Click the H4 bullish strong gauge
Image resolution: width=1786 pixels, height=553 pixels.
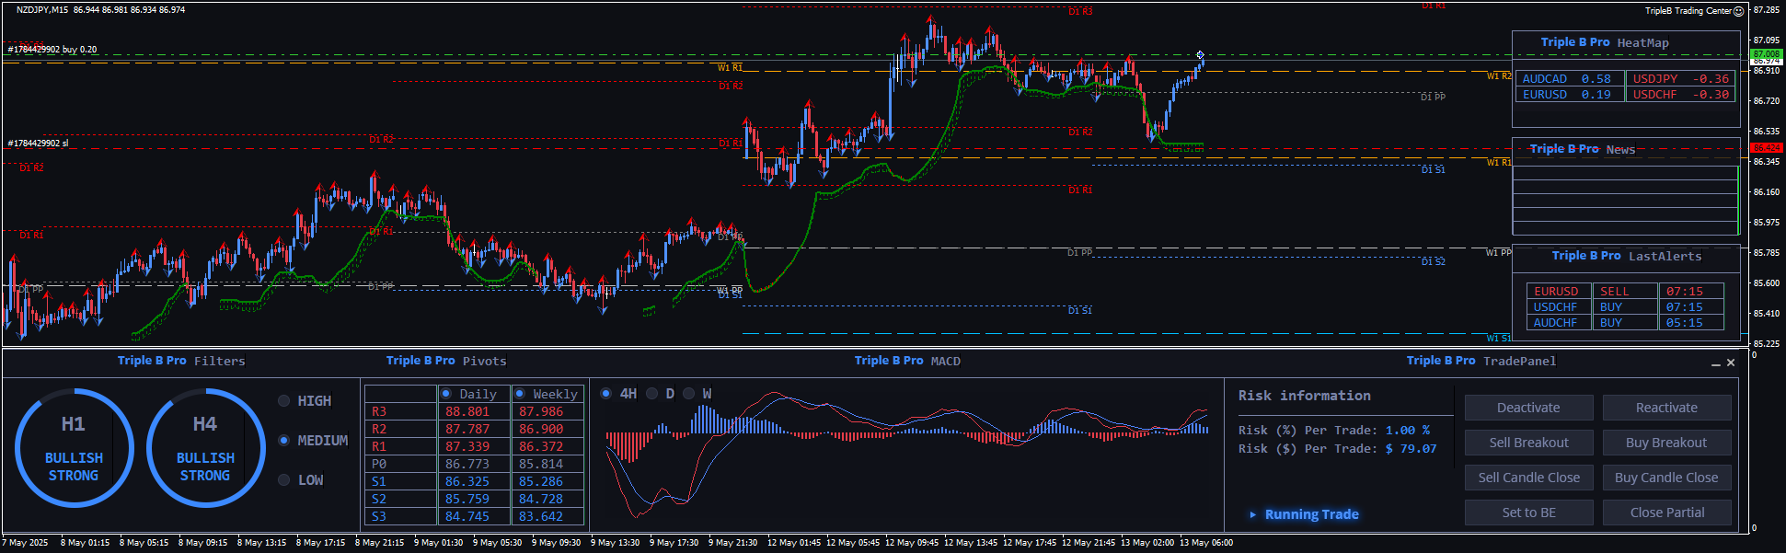tap(205, 448)
